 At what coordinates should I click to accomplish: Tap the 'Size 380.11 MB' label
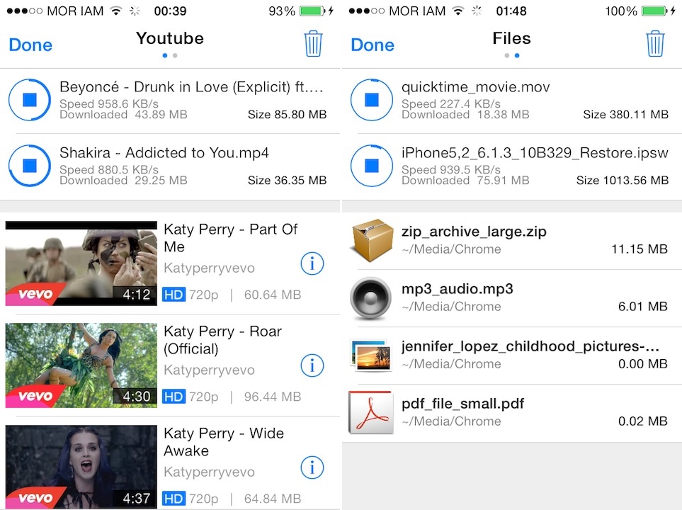coord(625,115)
